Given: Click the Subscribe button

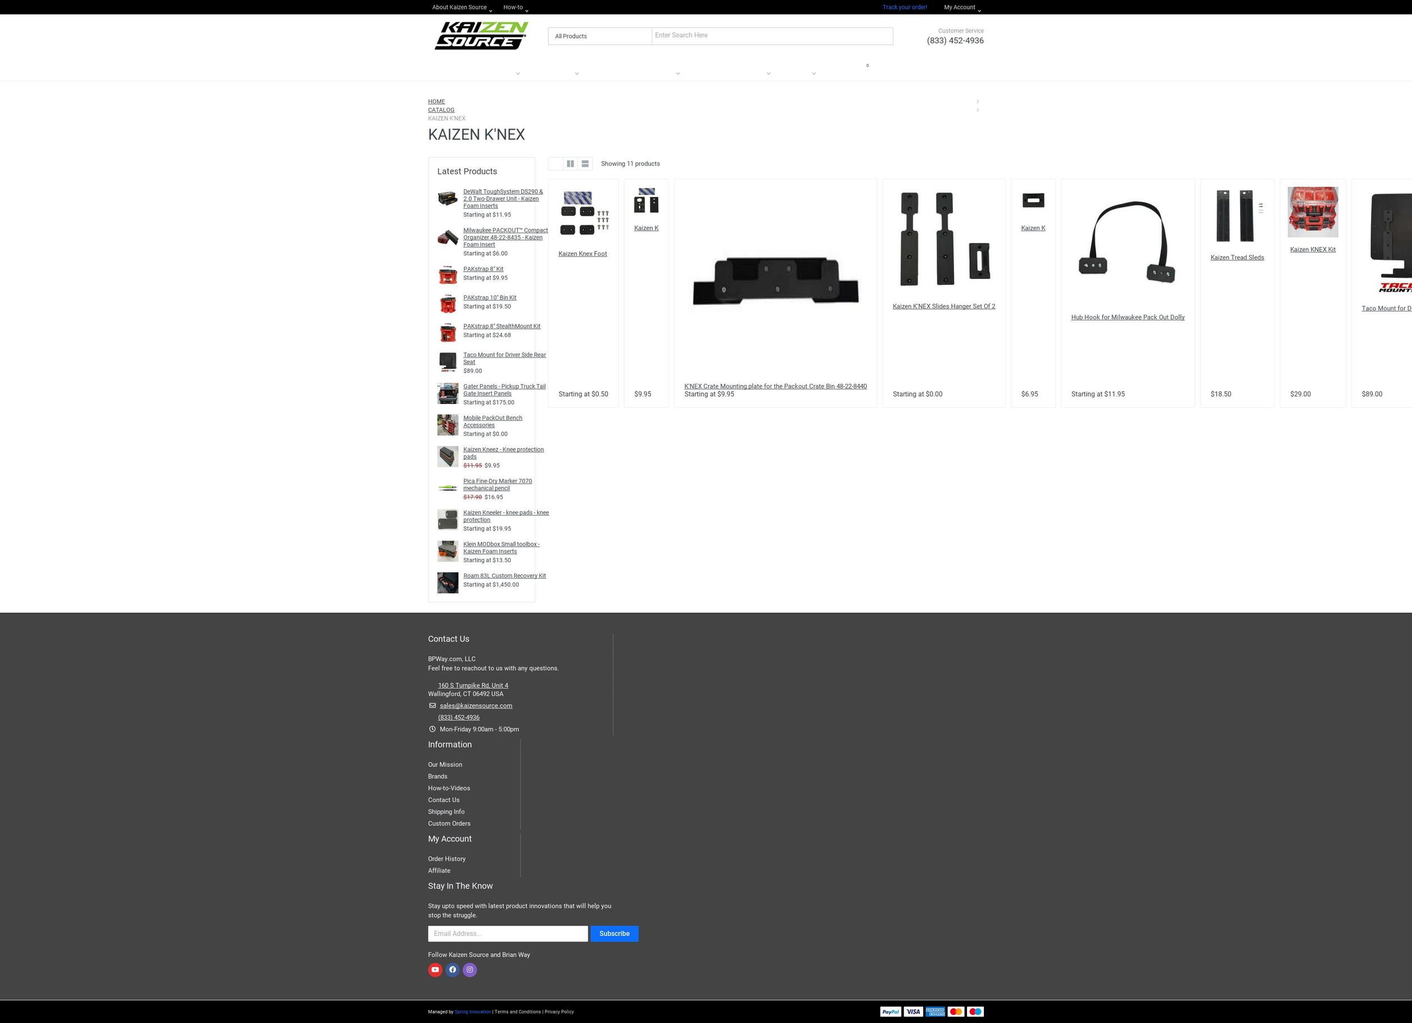Looking at the screenshot, I should coord(615,933).
